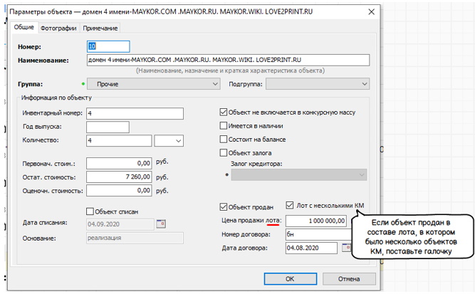The image size is (475, 294).
Task: Open calendar picker next to Дата списания
Action: click(x=161, y=224)
